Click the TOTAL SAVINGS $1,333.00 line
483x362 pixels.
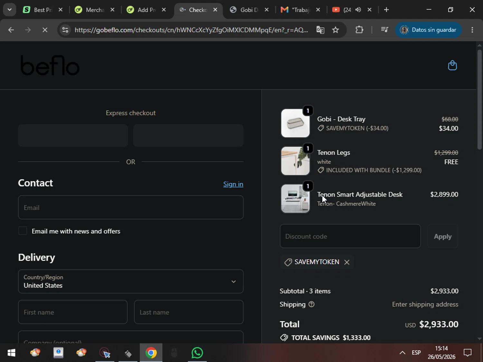[325, 338]
